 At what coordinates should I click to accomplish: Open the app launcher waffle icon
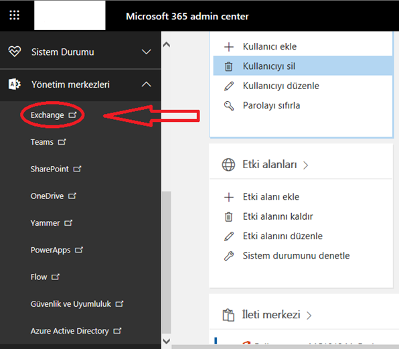click(14, 15)
